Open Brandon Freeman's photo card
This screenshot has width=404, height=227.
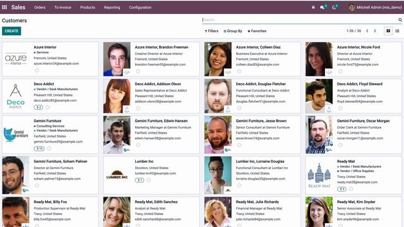pos(117,59)
